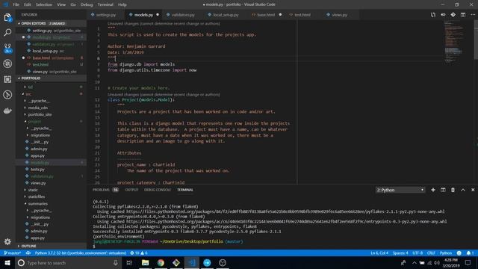Viewport: 478px width, 269px height.
Task: Open the notifications bell in status bar
Action: click(x=470, y=253)
